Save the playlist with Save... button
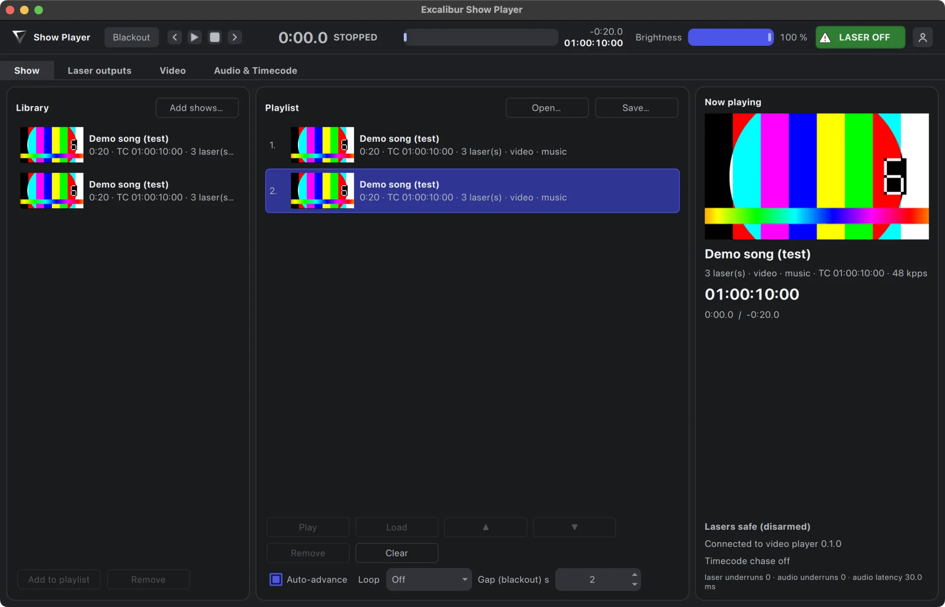The image size is (945, 607). [x=636, y=108]
